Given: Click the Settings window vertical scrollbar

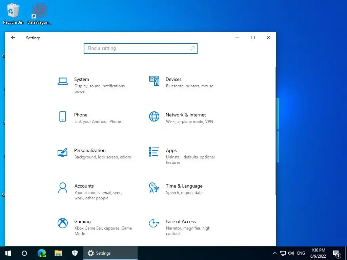Looking at the screenshot, I should click(x=275, y=131).
